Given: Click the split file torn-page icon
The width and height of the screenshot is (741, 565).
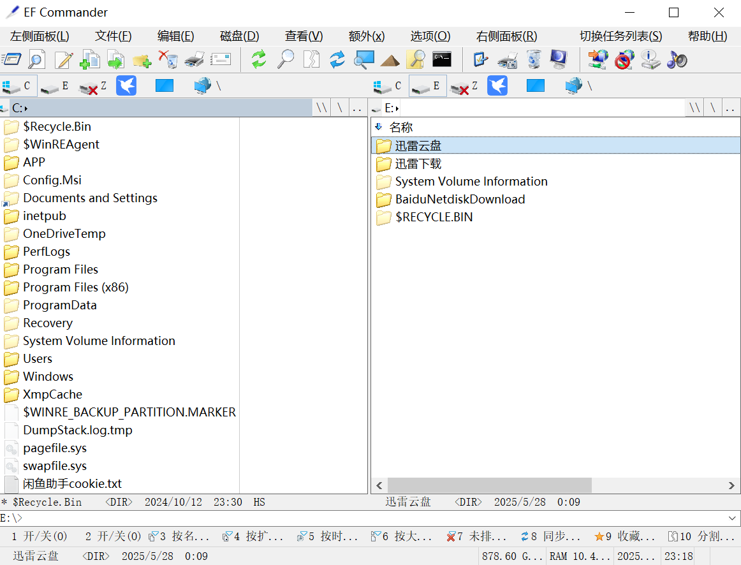Looking at the screenshot, I should (311, 59).
